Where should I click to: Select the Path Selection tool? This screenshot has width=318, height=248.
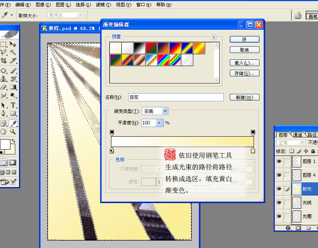pyautogui.click(x=3, y=105)
